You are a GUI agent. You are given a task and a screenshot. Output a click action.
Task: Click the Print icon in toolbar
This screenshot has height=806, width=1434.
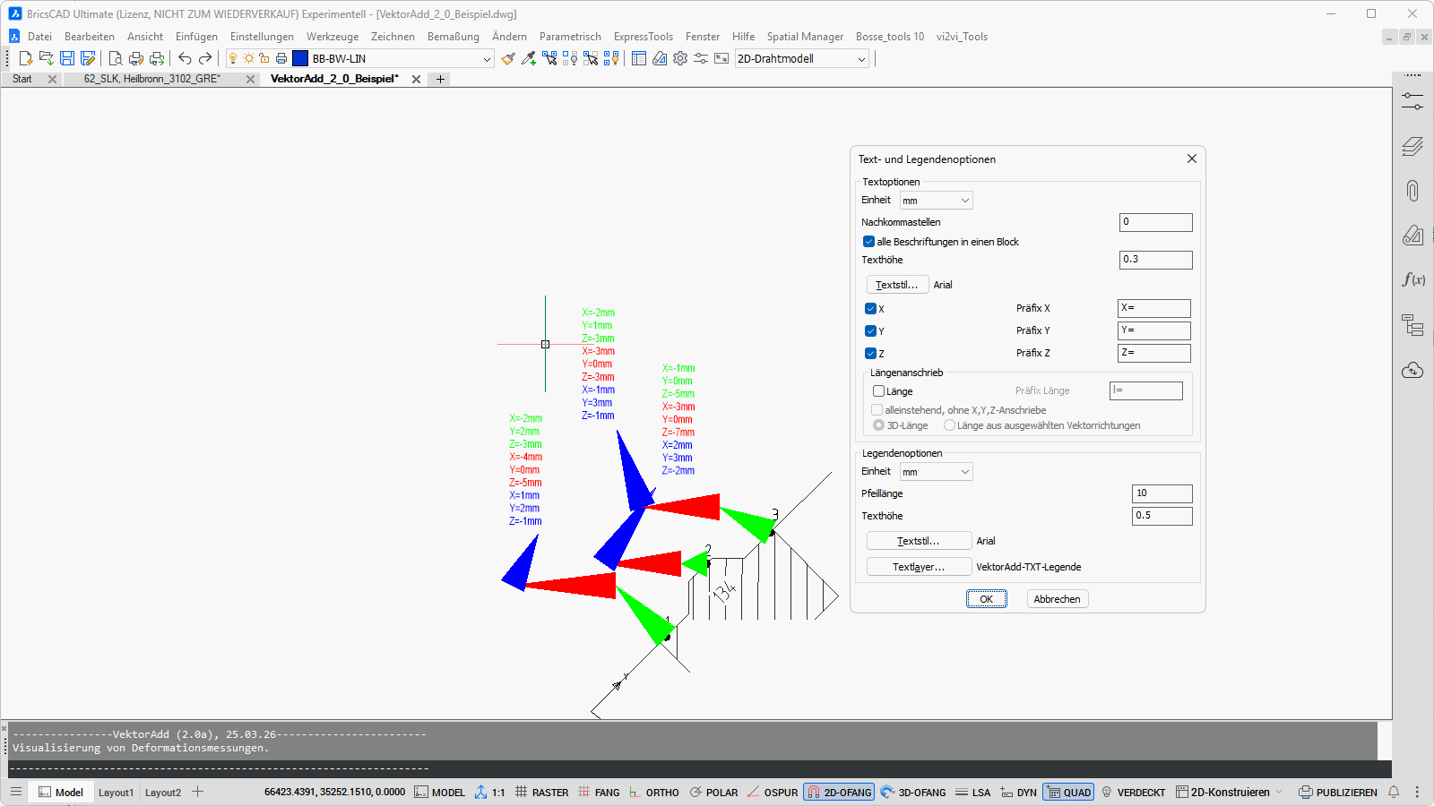click(135, 58)
